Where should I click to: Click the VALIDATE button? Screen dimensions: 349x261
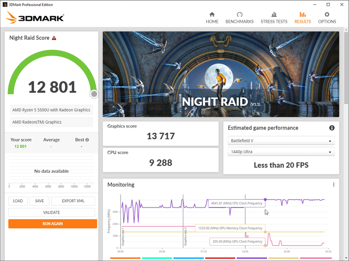(51, 212)
